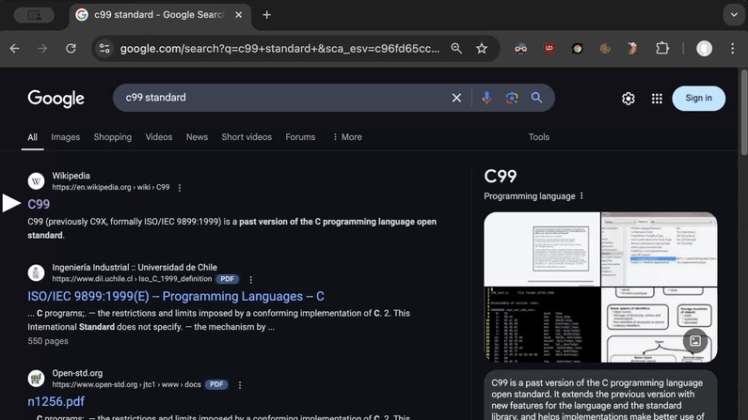Clear the search box text

pyautogui.click(x=456, y=98)
